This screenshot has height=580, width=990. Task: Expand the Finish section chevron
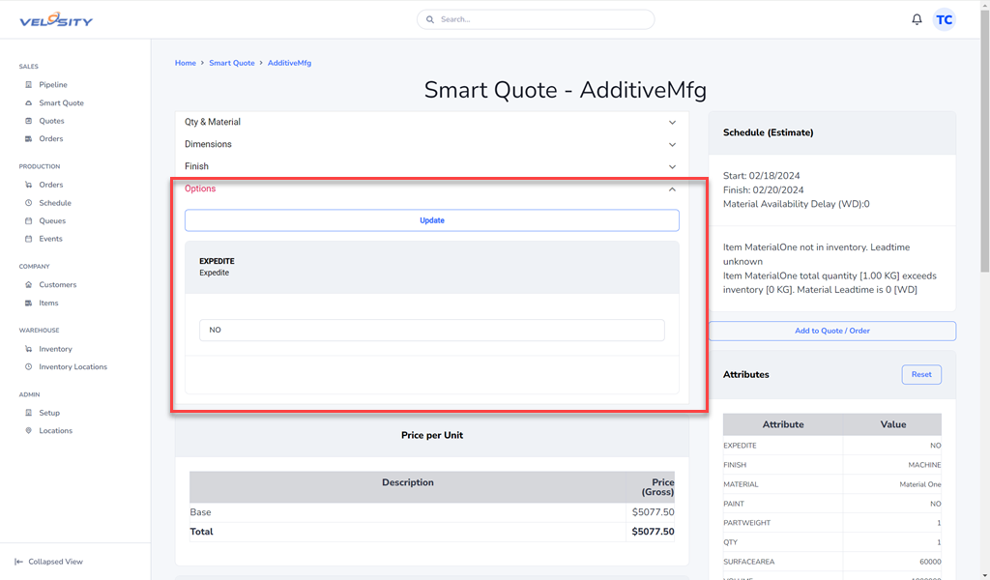(x=672, y=167)
